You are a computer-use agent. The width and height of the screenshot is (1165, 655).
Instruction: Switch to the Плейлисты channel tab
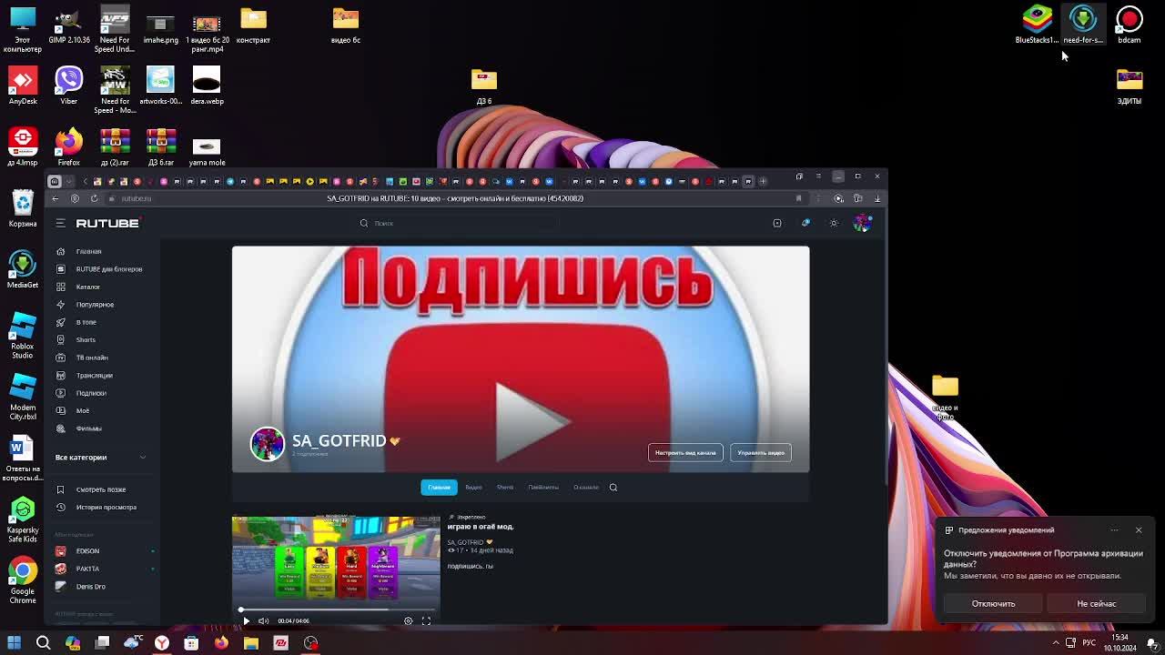click(543, 488)
